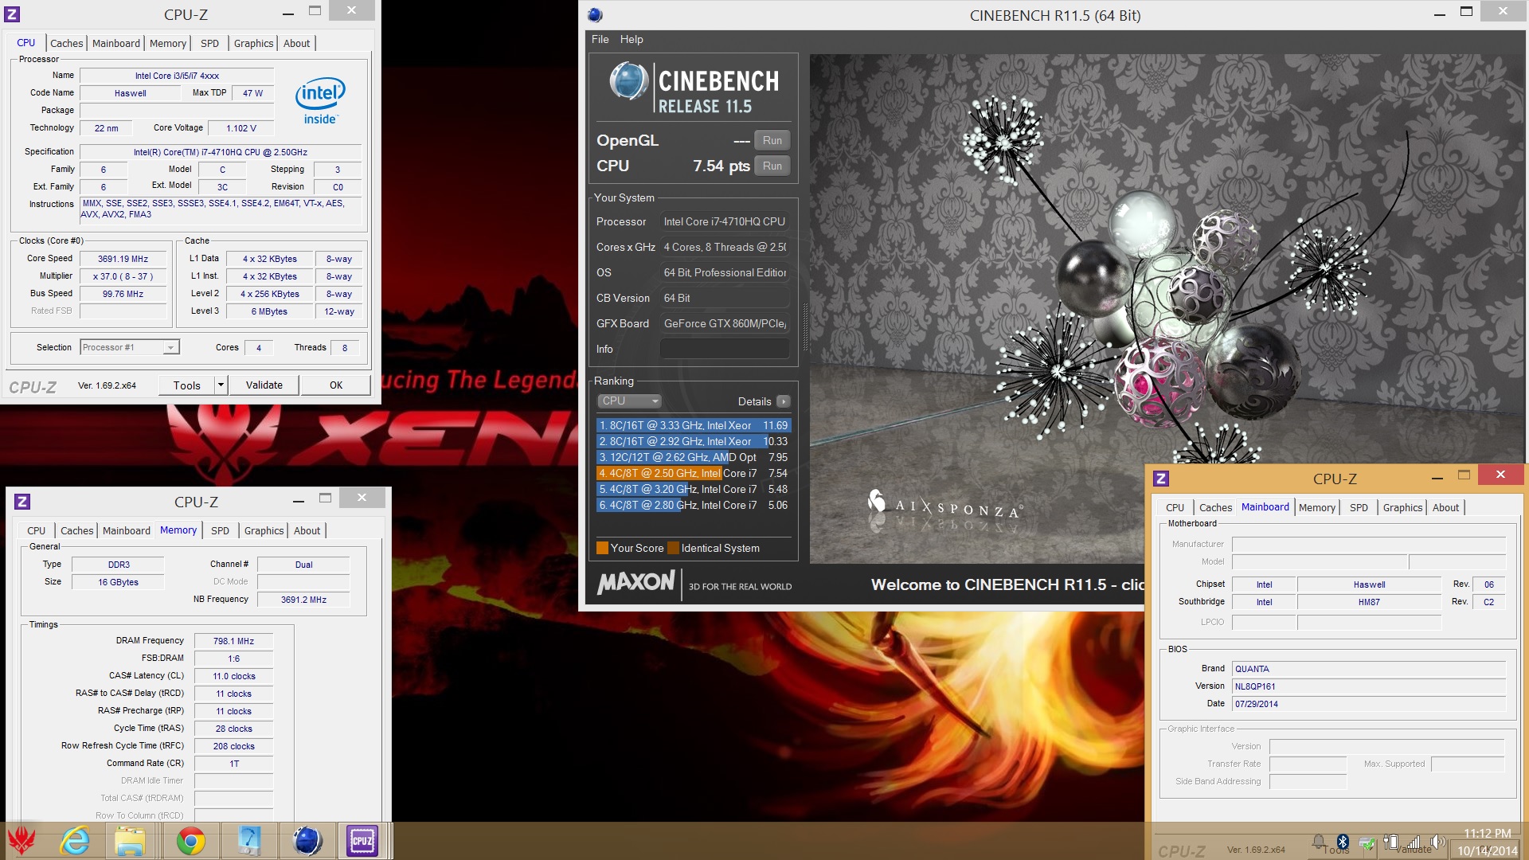Switch to the SPD tab in the top-left CPU-Z
This screenshot has height=860, width=1529.
tap(209, 43)
